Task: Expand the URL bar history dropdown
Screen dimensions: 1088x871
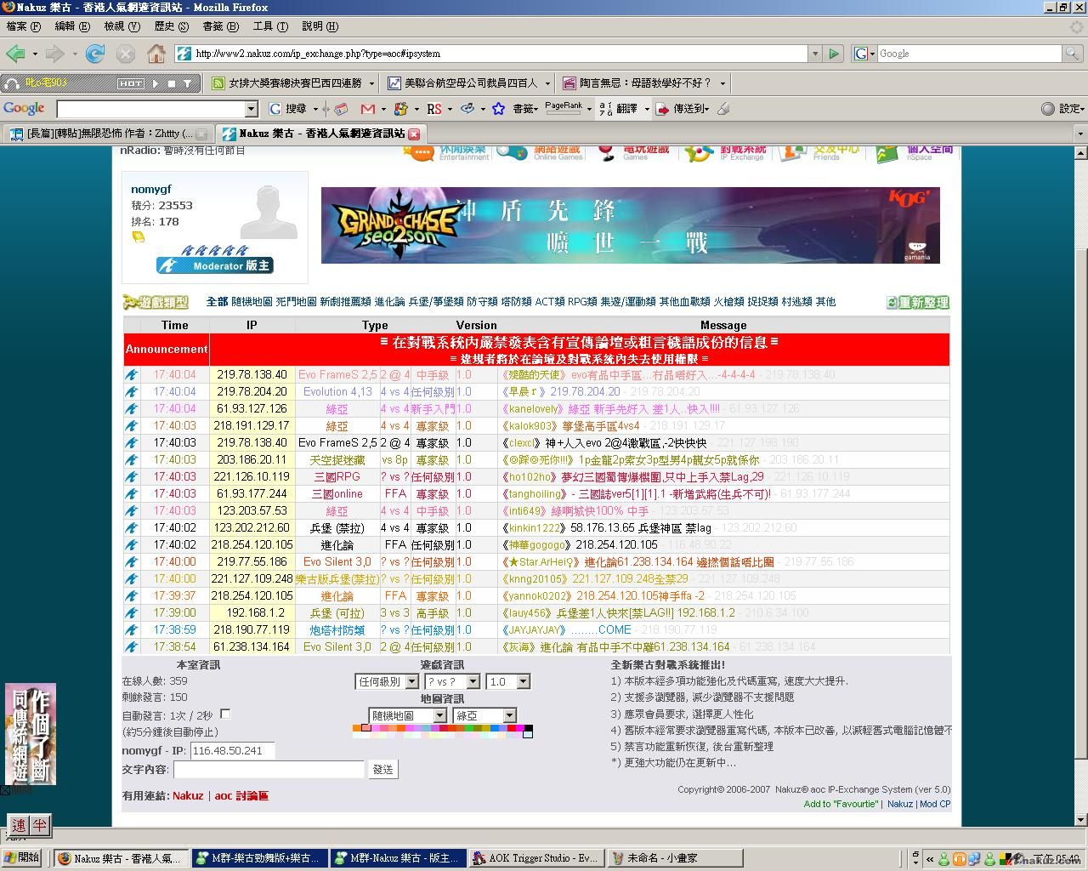Action: (814, 54)
